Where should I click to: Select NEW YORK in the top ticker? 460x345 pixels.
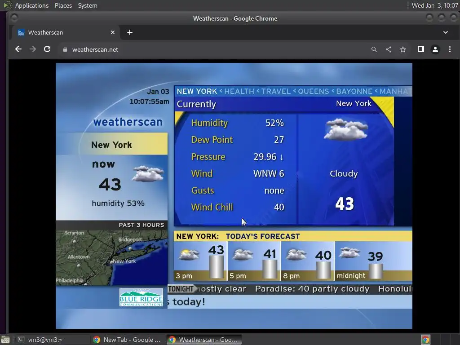pos(197,91)
